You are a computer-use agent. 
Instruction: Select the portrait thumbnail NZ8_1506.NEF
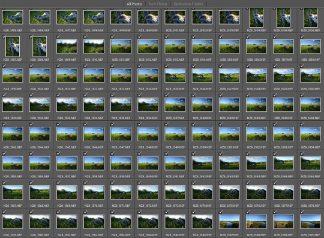click(310, 17)
